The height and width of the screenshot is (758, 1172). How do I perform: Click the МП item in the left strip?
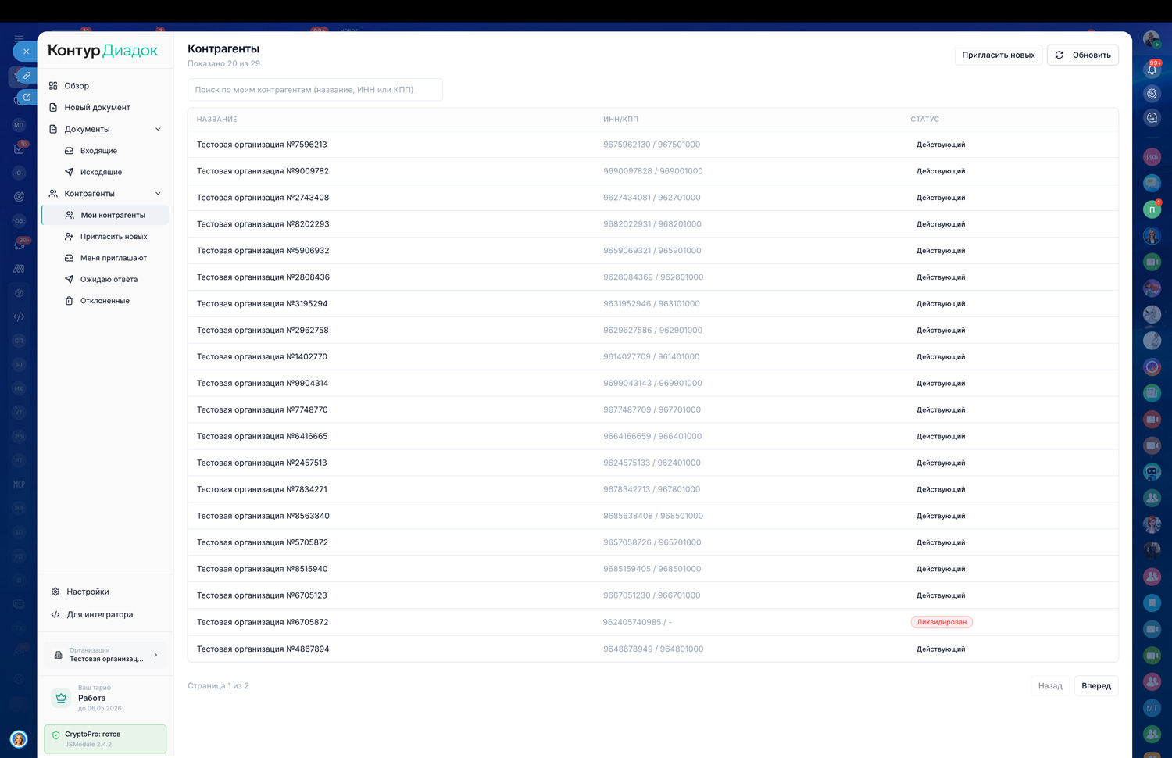19,125
